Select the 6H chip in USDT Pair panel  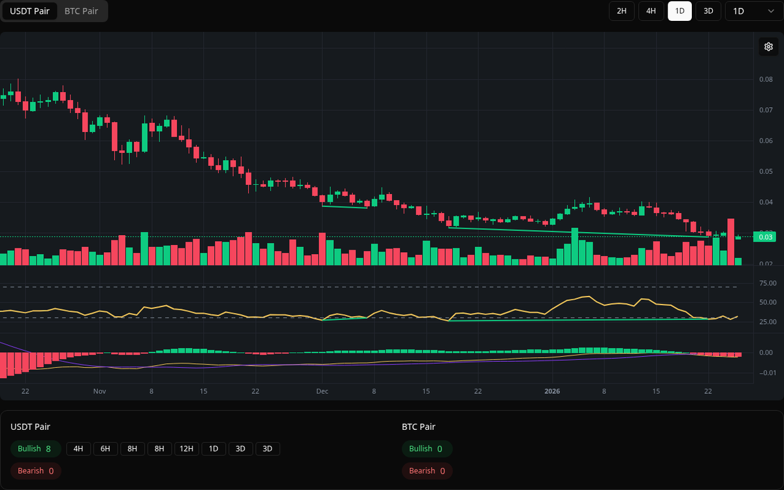pyautogui.click(x=105, y=449)
